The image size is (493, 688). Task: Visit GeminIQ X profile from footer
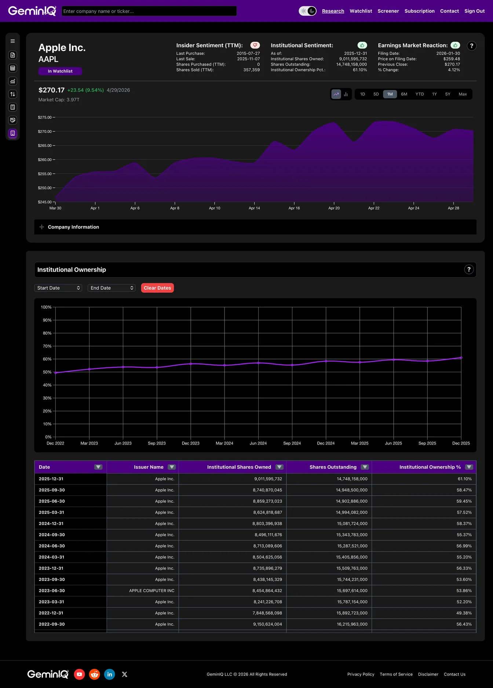(125, 674)
